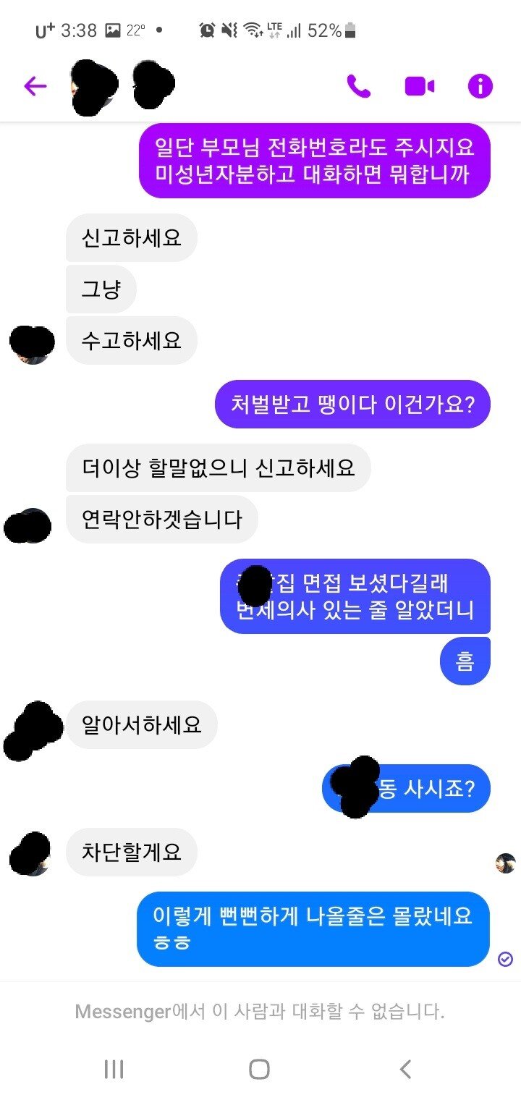Tap the delivered checkmark status icon
This screenshot has height=1100, width=521.
coord(506,959)
